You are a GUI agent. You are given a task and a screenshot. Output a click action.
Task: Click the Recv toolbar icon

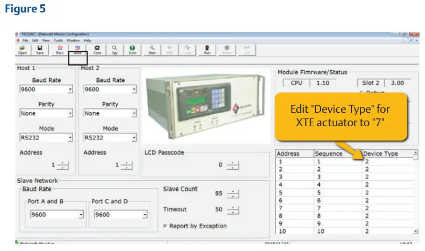60,50
